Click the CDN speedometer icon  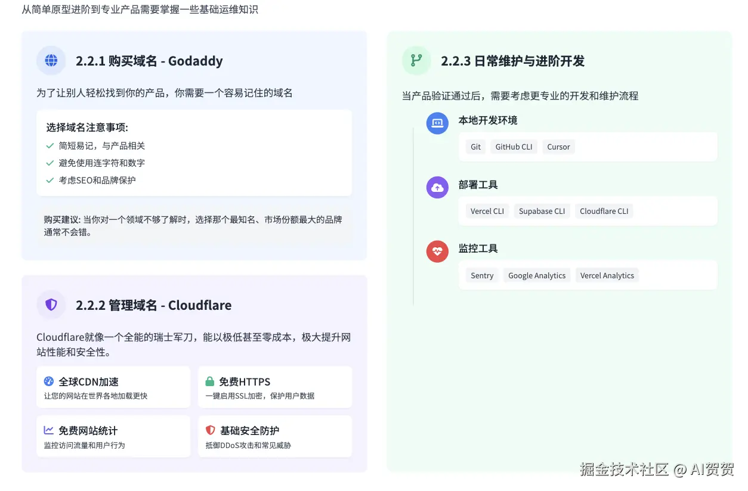(x=49, y=381)
